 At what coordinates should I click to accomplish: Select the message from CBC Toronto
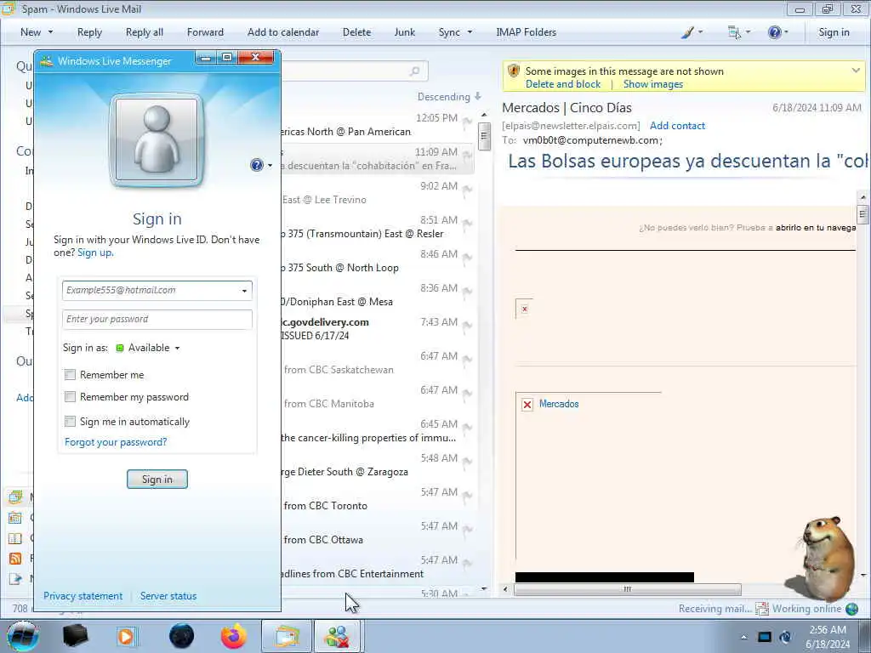tap(378, 499)
